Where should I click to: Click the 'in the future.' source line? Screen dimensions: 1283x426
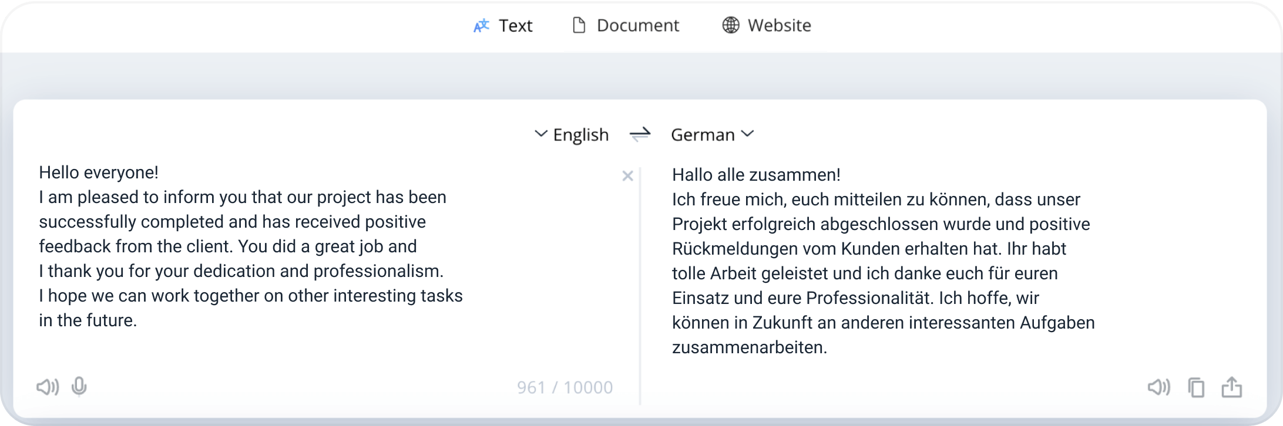[88, 320]
